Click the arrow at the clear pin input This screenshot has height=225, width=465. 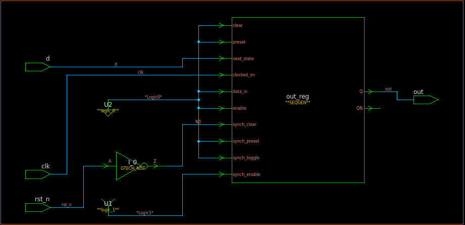tap(221, 25)
